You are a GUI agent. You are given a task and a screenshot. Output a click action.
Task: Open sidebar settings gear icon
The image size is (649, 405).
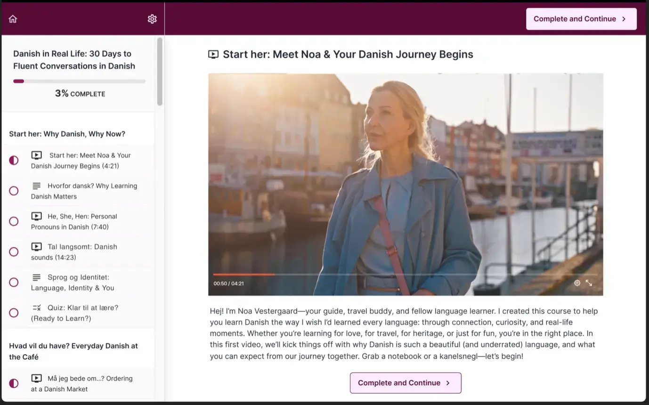152,19
